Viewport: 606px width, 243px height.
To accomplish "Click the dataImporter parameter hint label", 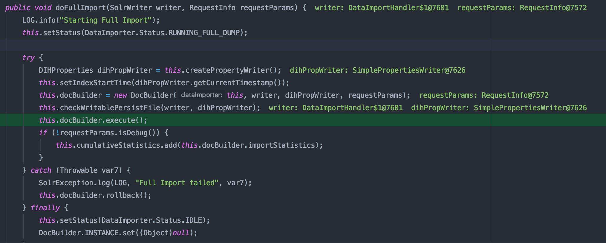I will point(202,95).
